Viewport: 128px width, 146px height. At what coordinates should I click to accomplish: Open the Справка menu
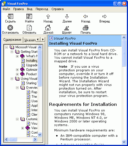[x=58, y=9]
